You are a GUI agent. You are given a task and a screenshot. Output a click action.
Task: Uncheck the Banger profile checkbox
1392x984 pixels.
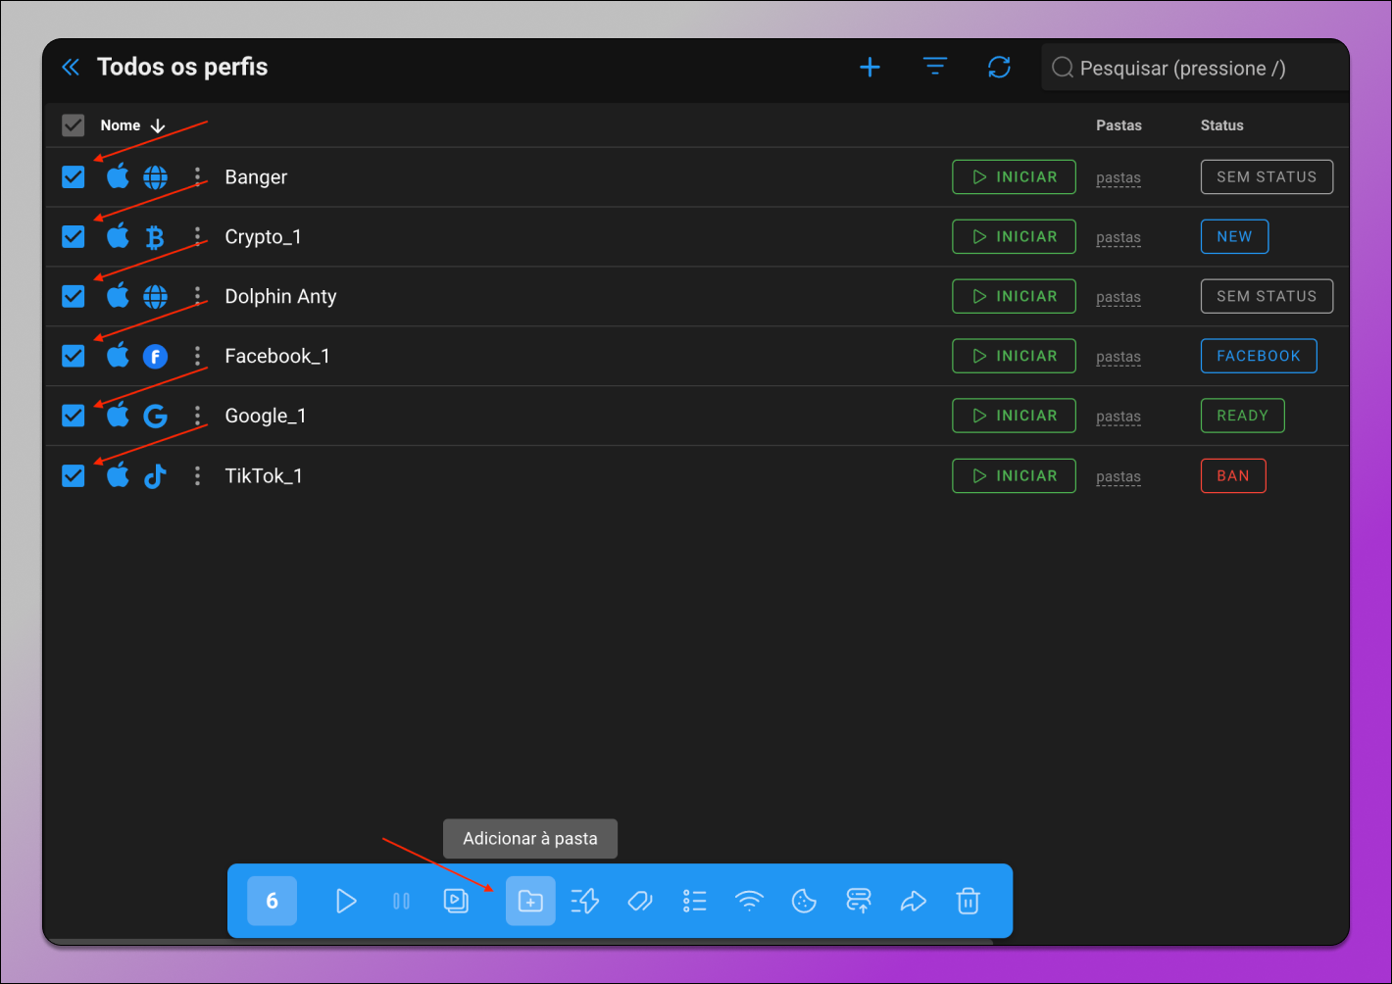pyautogui.click(x=74, y=176)
